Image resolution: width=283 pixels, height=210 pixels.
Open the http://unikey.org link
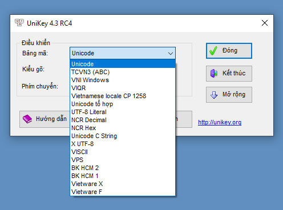[220, 122]
